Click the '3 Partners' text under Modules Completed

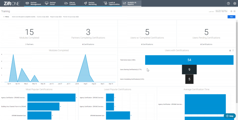29,44
